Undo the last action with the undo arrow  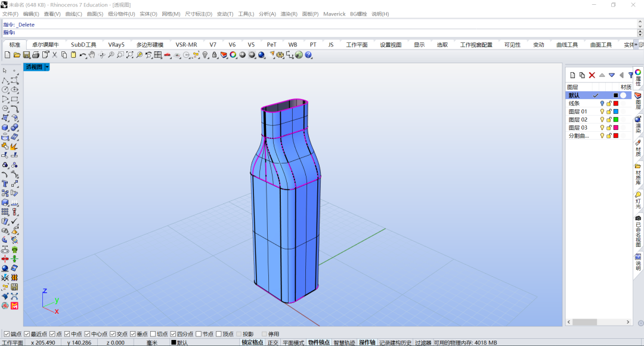pos(83,55)
